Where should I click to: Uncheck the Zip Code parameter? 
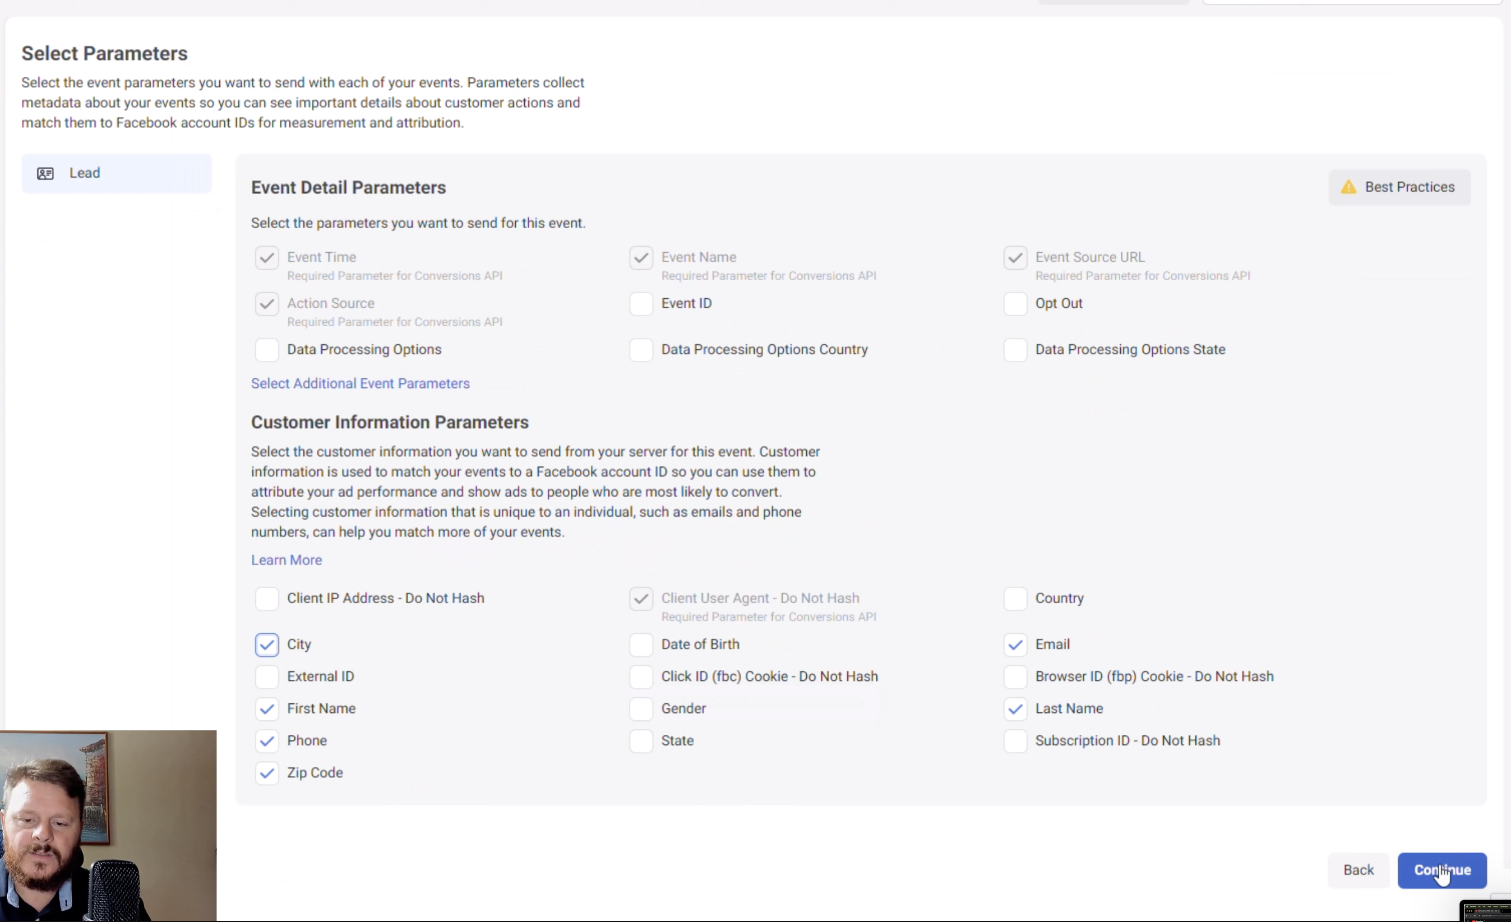pyautogui.click(x=267, y=773)
